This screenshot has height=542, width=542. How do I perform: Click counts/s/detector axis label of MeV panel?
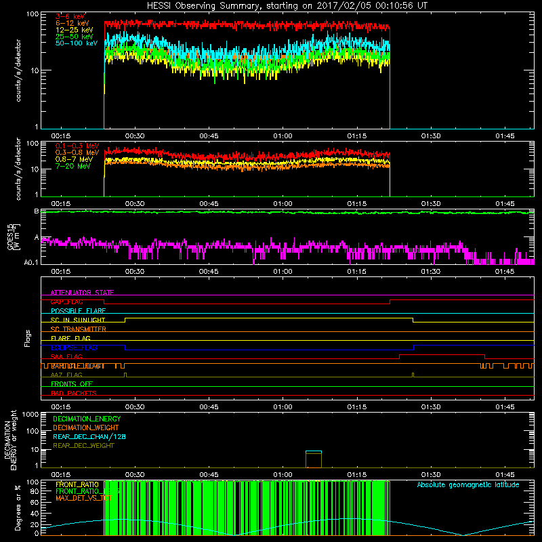pyautogui.click(x=18, y=169)
